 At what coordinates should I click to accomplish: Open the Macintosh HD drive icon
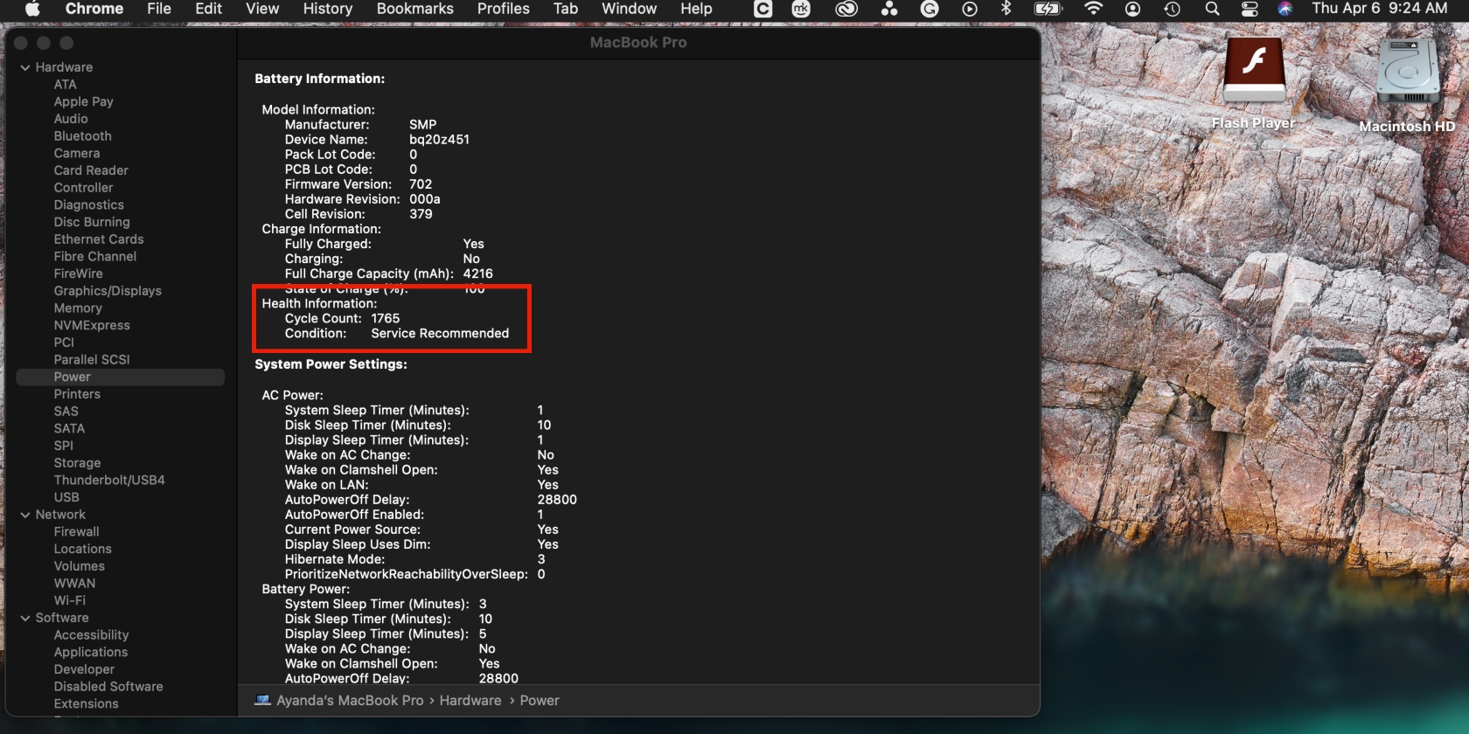coord(1407,73)
